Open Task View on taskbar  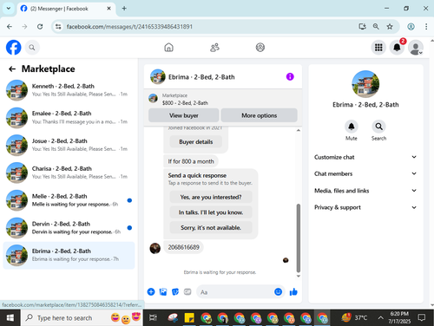[153, 318]
